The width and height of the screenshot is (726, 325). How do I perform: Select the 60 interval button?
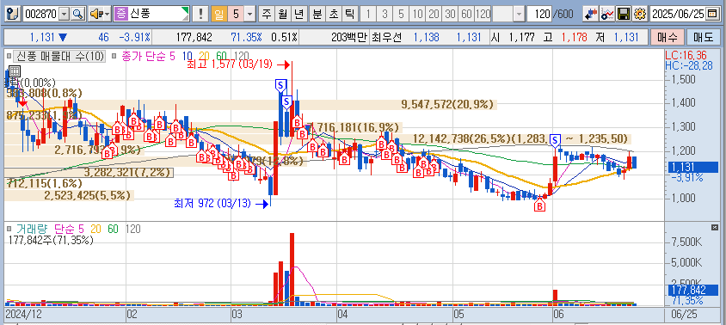[467, 14]
